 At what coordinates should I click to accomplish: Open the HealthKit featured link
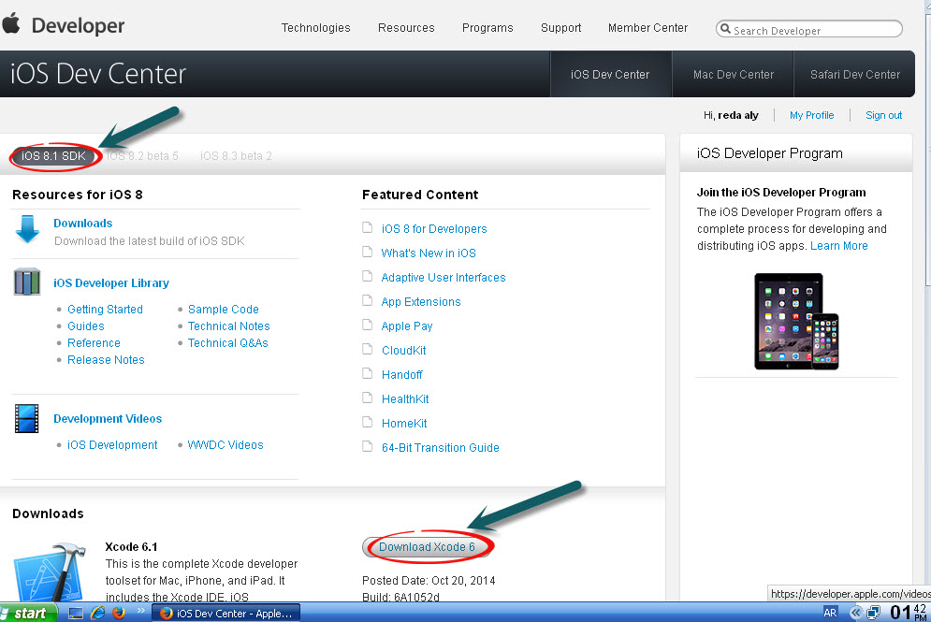coord(405,398)
